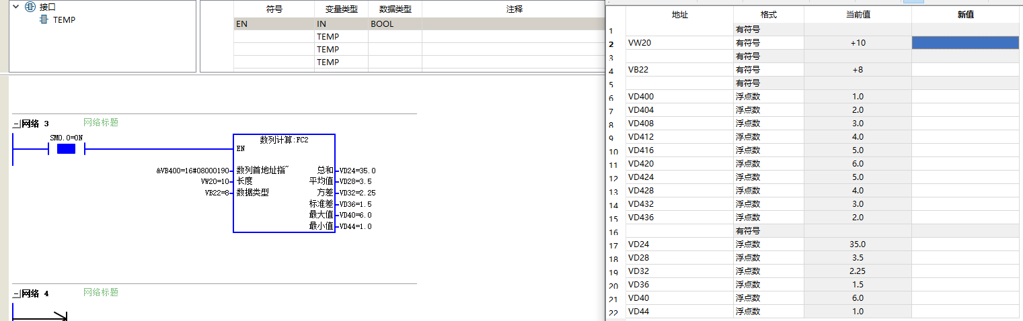Click the 接口 interface icon in tree
1023x321 pixels.
click(30, 7)
